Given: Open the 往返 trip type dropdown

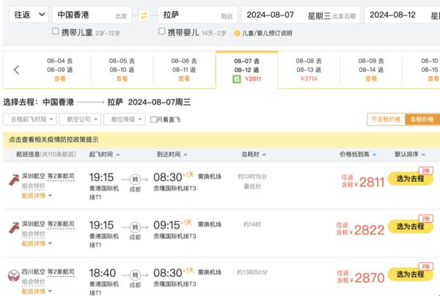Looking at the screenshot, I should [29, 15].
